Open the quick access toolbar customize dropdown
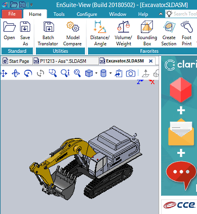197x214 pixels. 32,5
